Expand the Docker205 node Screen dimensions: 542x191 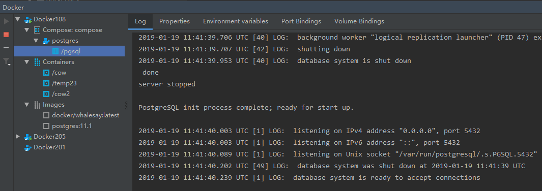tap(18, 137)
